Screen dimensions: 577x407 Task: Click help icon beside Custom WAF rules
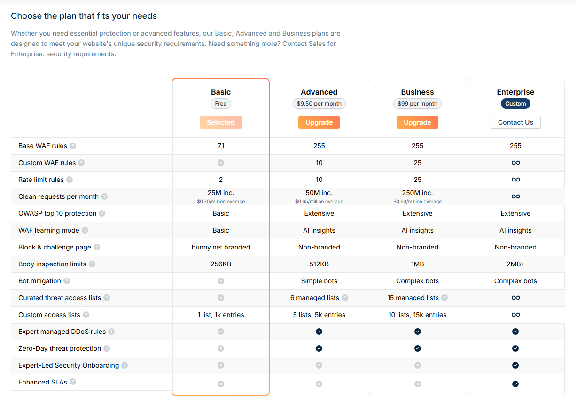pyautogui.click(x=81, y=163)
